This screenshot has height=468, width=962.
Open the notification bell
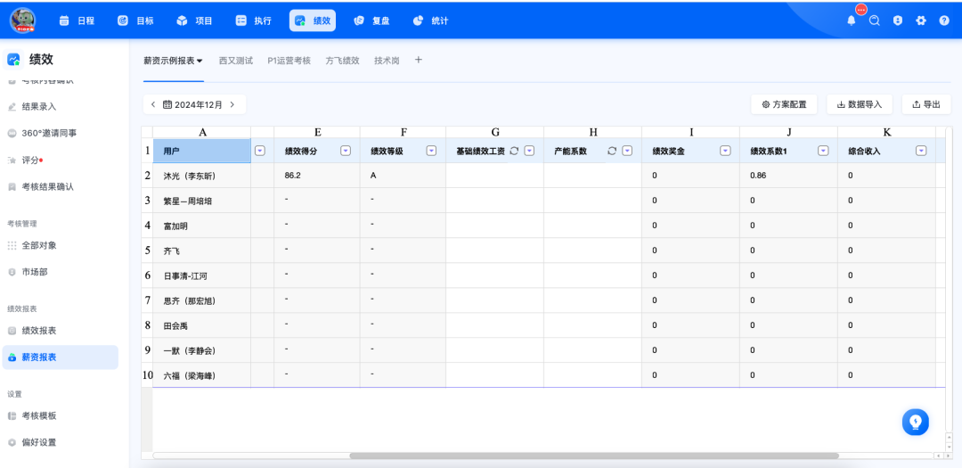tap(851, 21)
